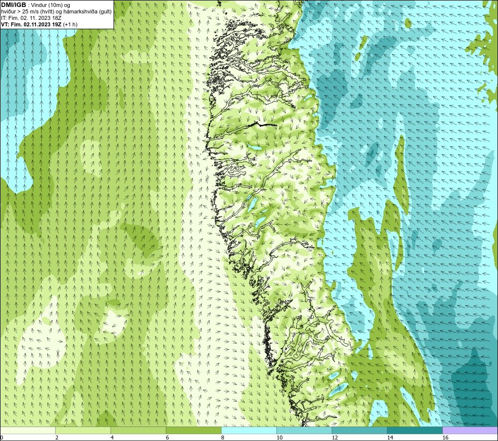The width and height of the screenshot is (498, 441).
Task: Click the scale label '2'
Action: [57, 438]
